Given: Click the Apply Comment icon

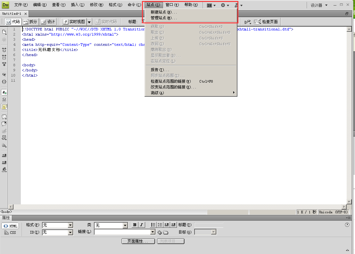Looking at the screenshot, I should coord(4,117).
